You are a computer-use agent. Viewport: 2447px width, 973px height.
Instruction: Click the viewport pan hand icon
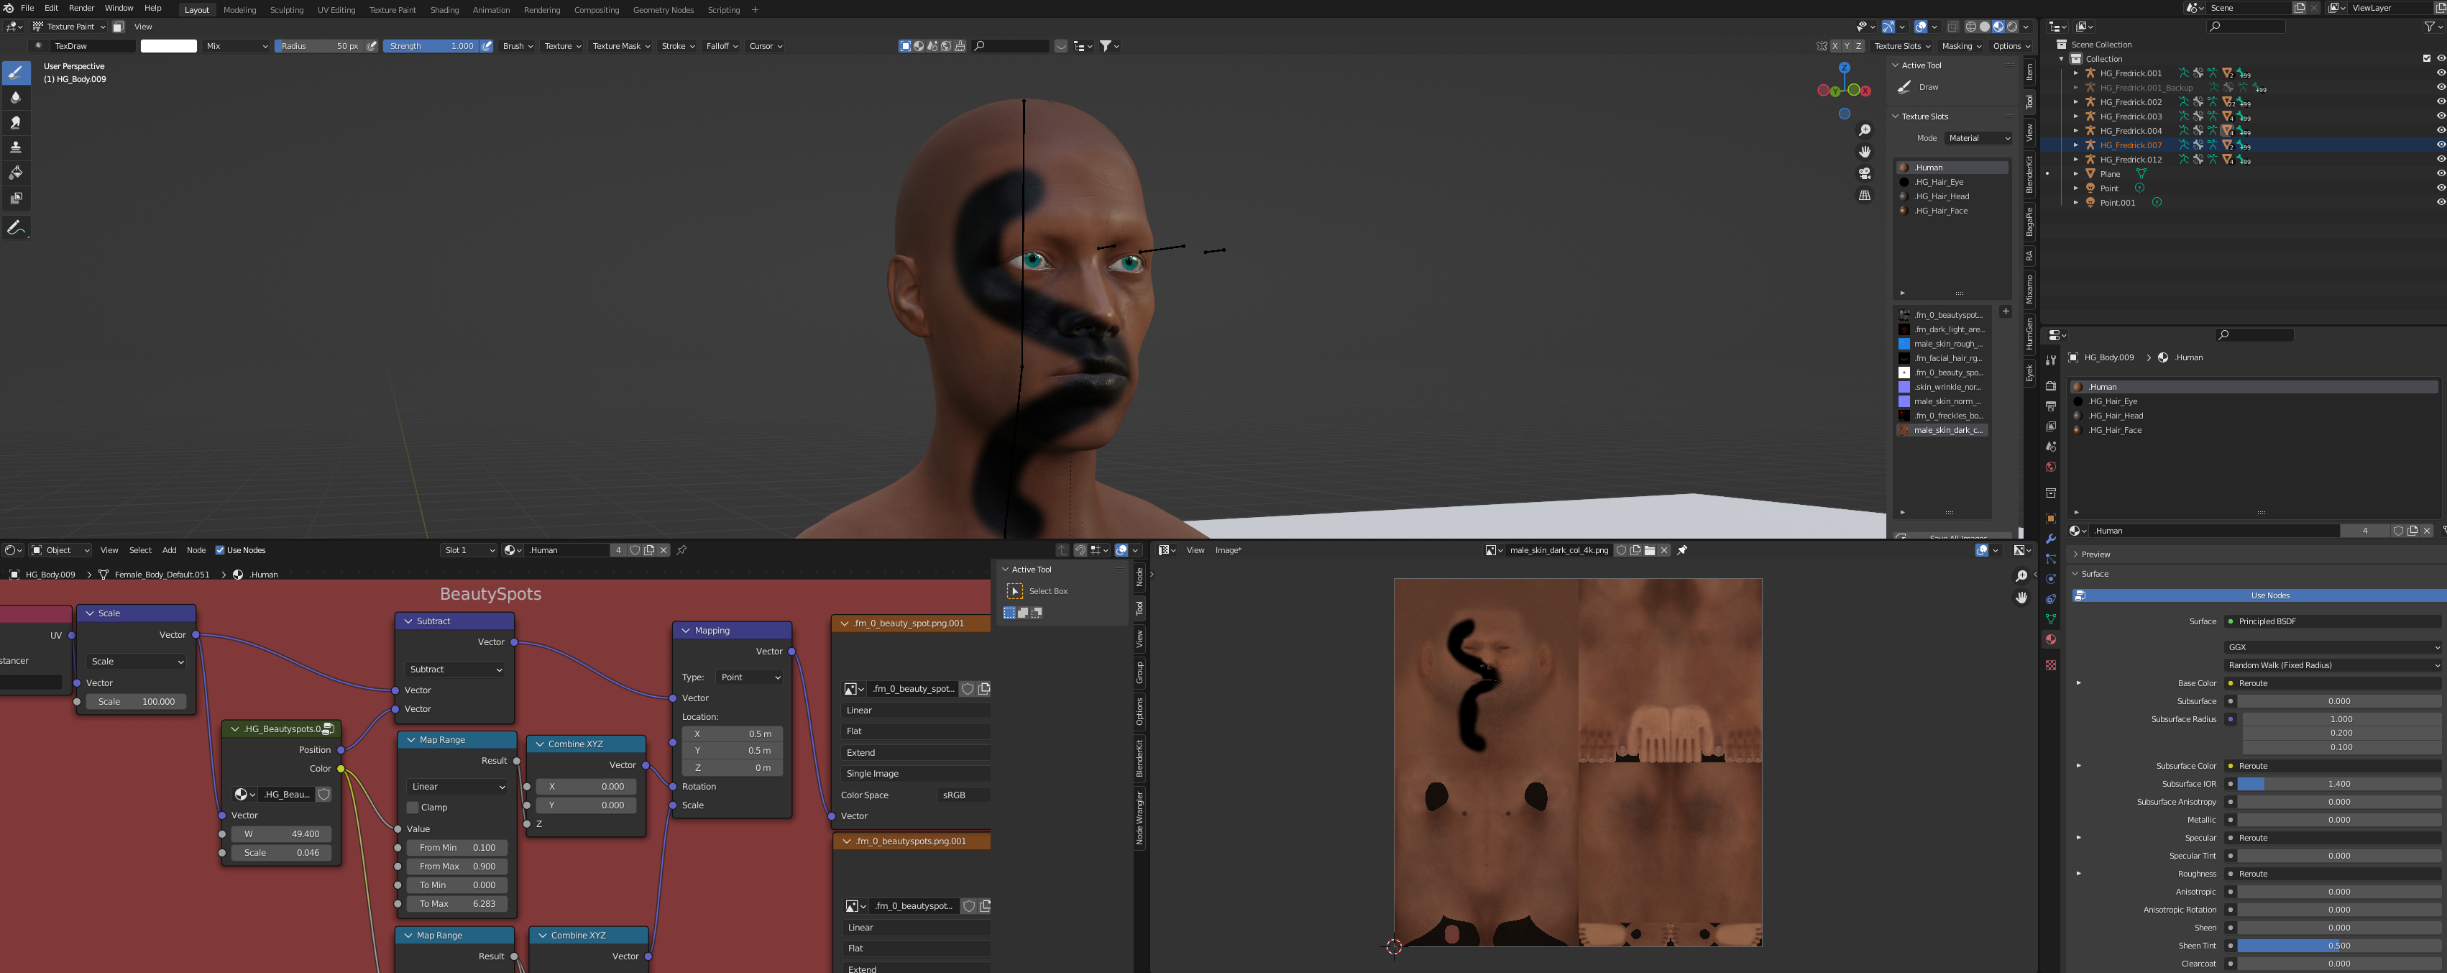(x=1865, y=151)
